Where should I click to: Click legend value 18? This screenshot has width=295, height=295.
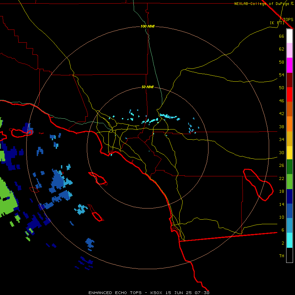(x=282, y=191)
